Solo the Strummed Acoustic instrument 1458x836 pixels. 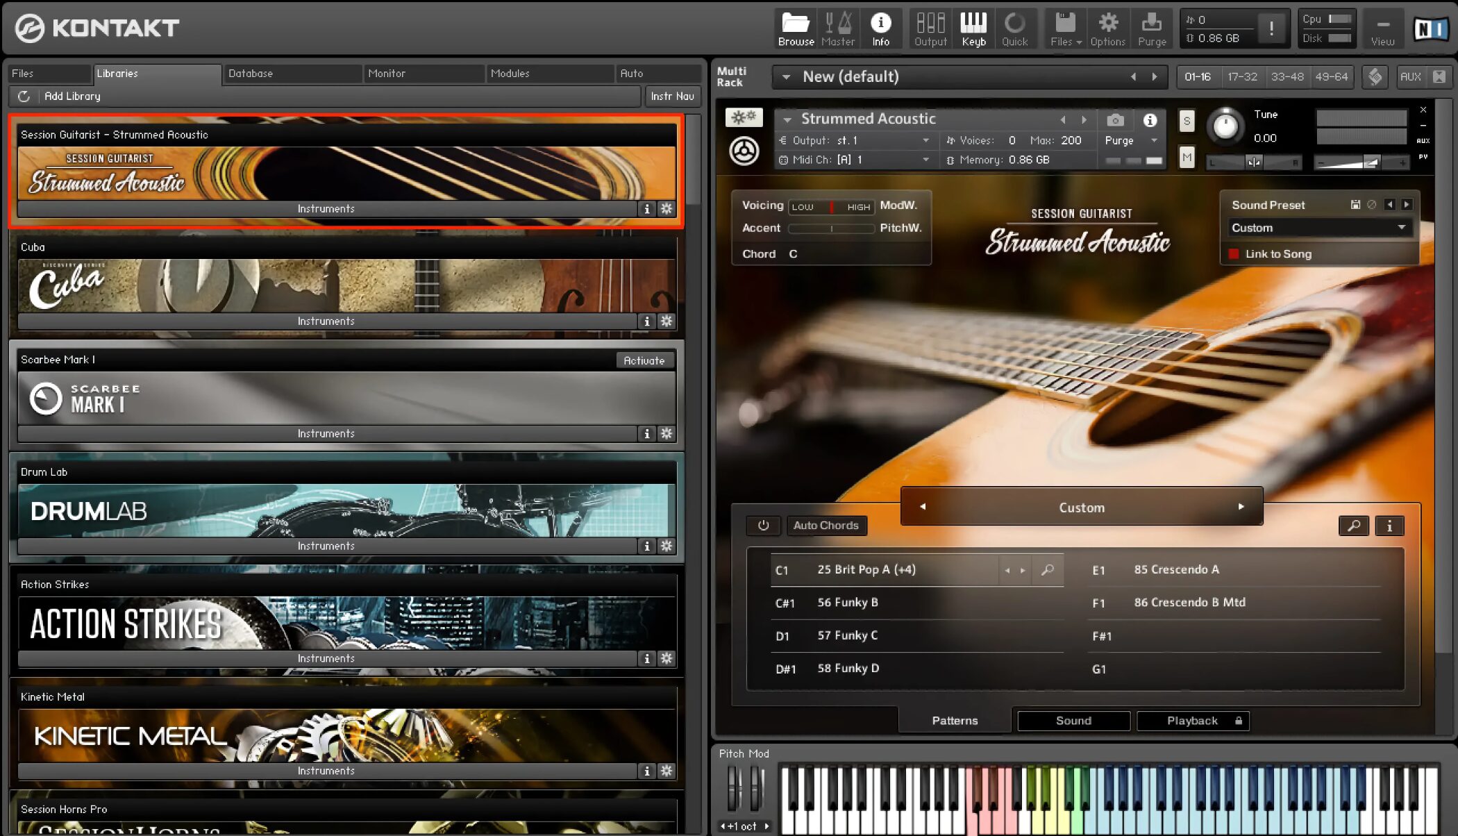pos(1187,122)
